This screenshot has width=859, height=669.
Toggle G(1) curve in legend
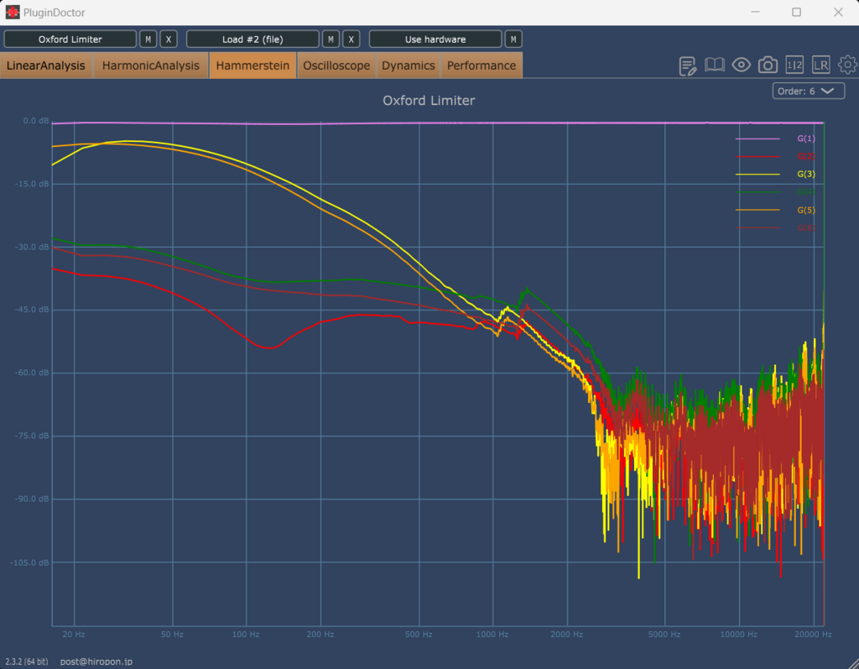[x=775, y=139]
